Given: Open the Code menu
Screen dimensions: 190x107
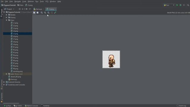Looking at the screenshot, I should [x=24, y=1].
